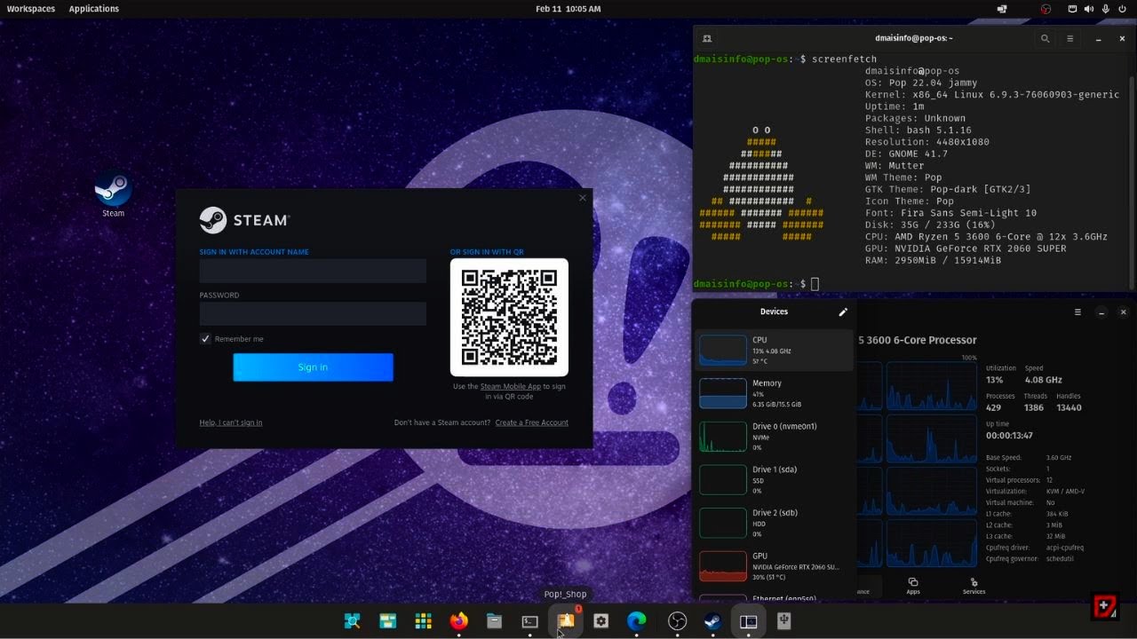Open Steam icon in the dock
The image size is (1137, 639).
pyautogui.click(x=713, y=621)
